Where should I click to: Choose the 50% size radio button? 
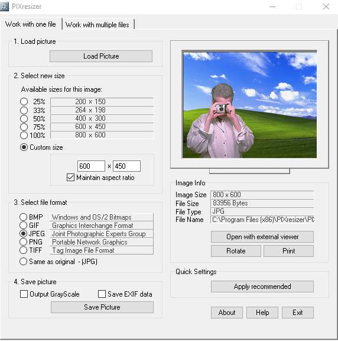(x=24, y=118)
